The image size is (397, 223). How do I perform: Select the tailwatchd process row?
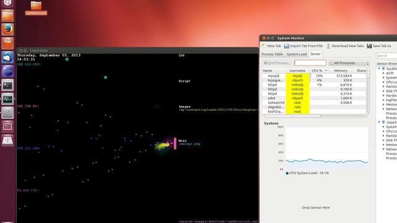pos(314,103)
